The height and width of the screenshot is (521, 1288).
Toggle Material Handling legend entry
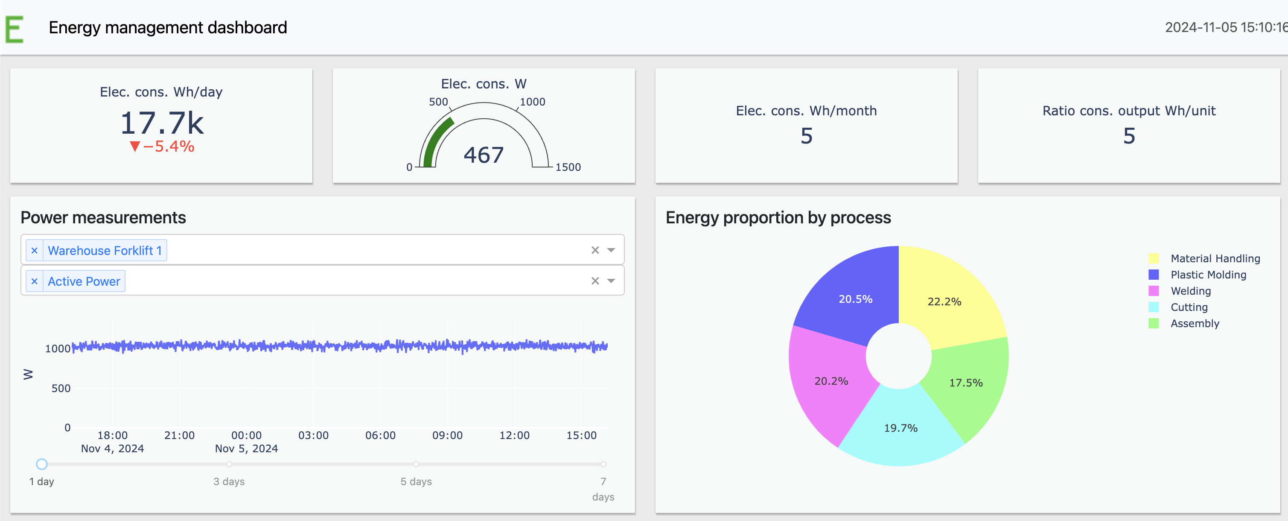[x=1215, y=258]
